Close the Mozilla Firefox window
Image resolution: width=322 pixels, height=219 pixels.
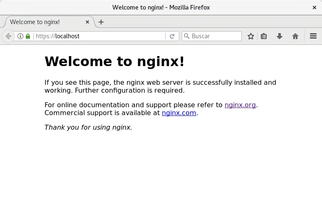tap(315, 7)
